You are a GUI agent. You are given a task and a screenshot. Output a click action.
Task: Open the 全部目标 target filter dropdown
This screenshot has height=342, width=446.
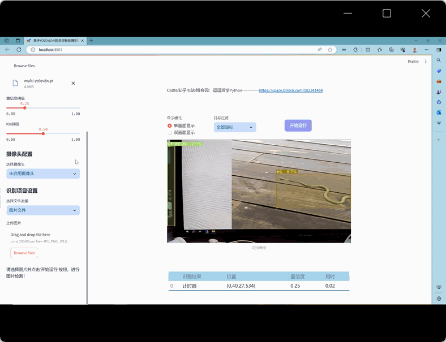[x=235, y=127]
